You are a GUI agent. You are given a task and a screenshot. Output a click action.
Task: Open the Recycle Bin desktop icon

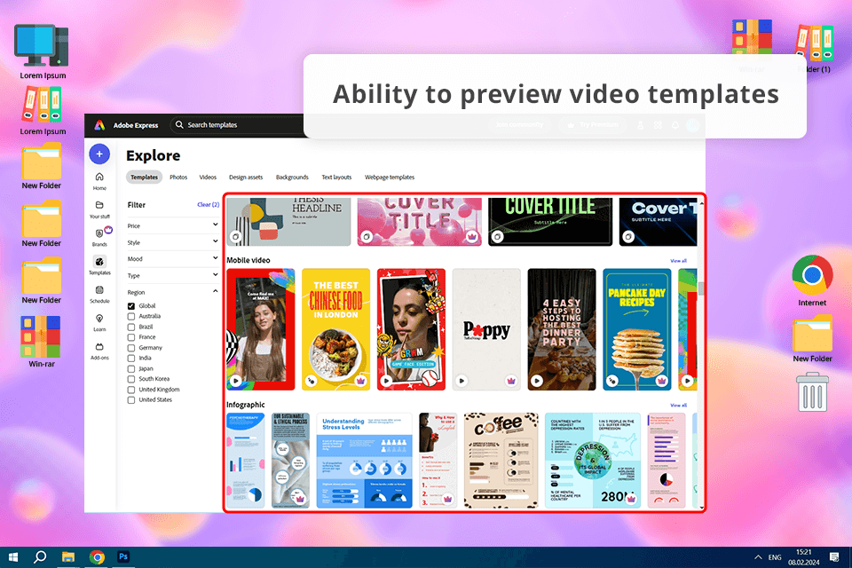click(812, 392)
